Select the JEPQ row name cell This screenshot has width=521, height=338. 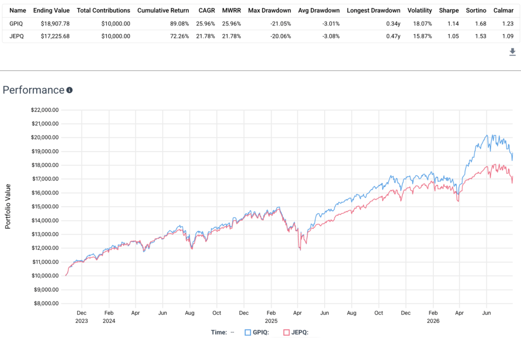tap(17, 36)
